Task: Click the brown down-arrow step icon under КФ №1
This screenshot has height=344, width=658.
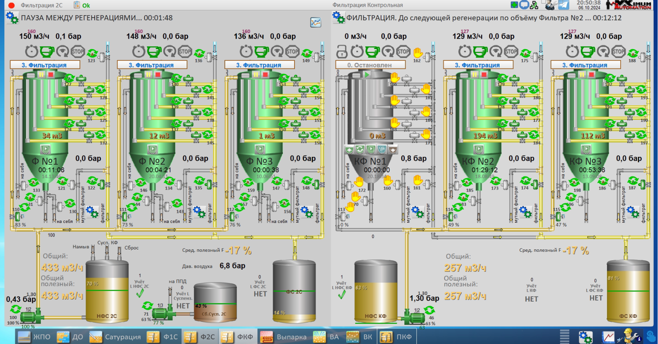Action: click(393, 150)
